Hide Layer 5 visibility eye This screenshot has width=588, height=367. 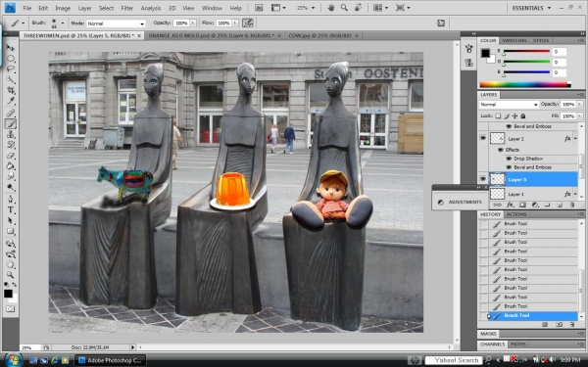coord(483,179)
